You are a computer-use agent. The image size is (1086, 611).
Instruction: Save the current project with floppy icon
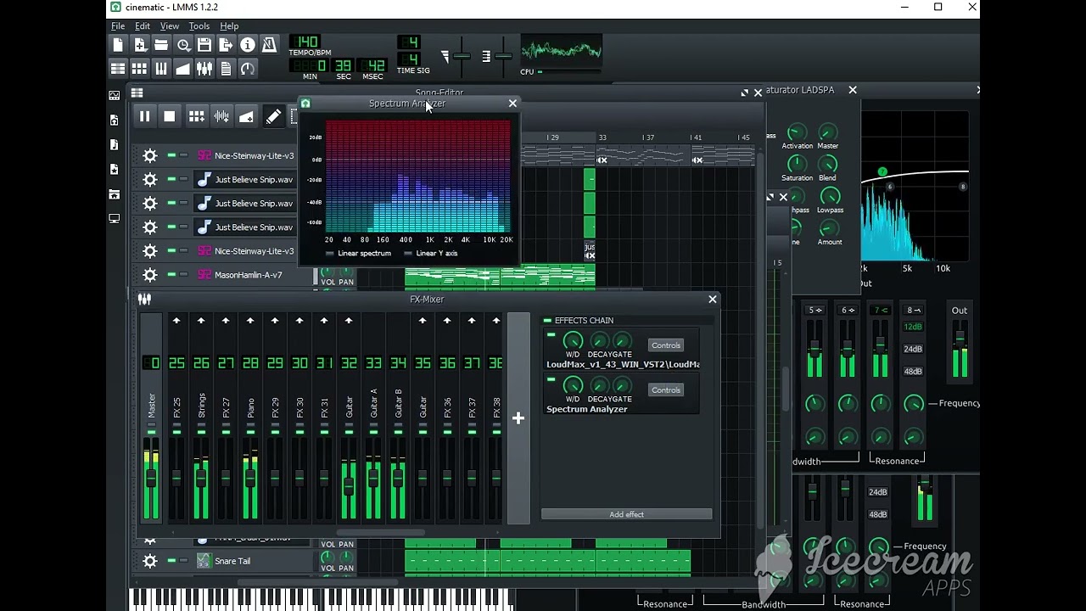click(204, 45)
